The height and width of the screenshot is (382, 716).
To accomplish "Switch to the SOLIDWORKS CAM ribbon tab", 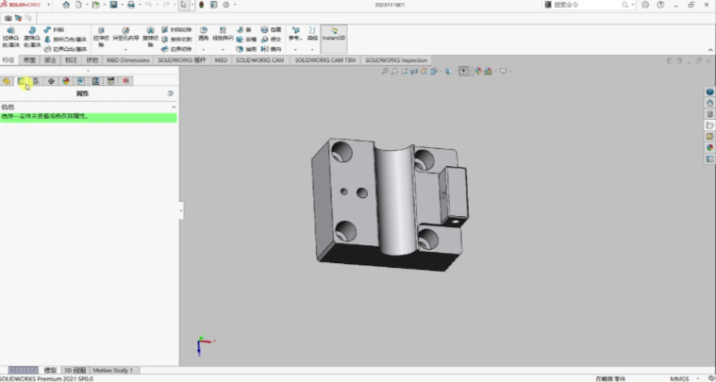I will [x=259, y=59].
